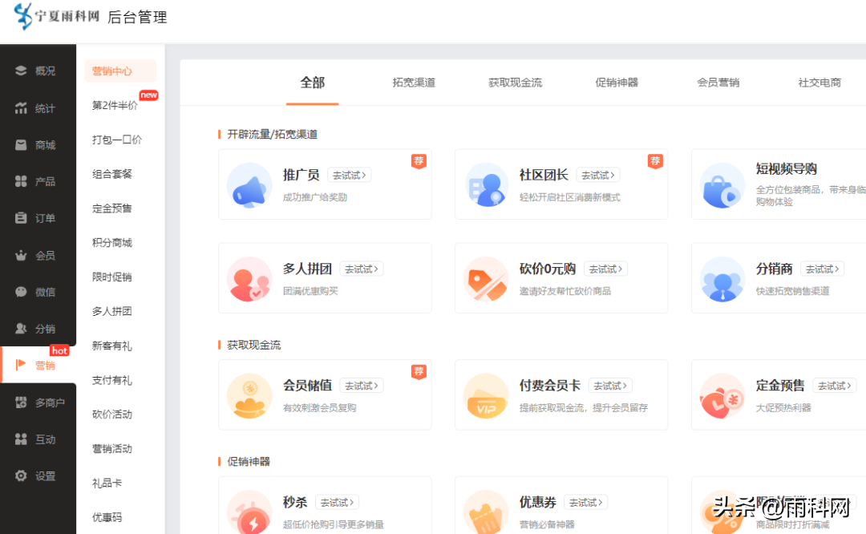
Task: Select the 多人拼团 group icon
Action: point(249,279)
